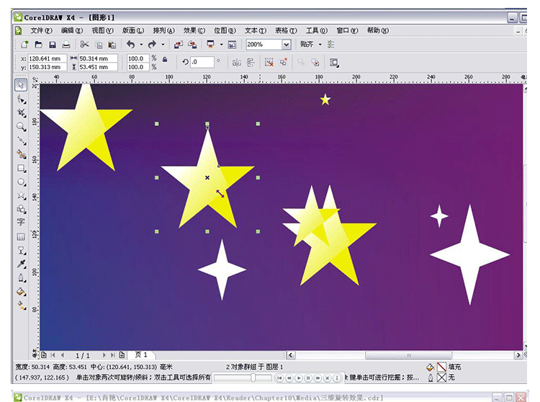Click the fill color swatch in status bar

pos(441,367)
